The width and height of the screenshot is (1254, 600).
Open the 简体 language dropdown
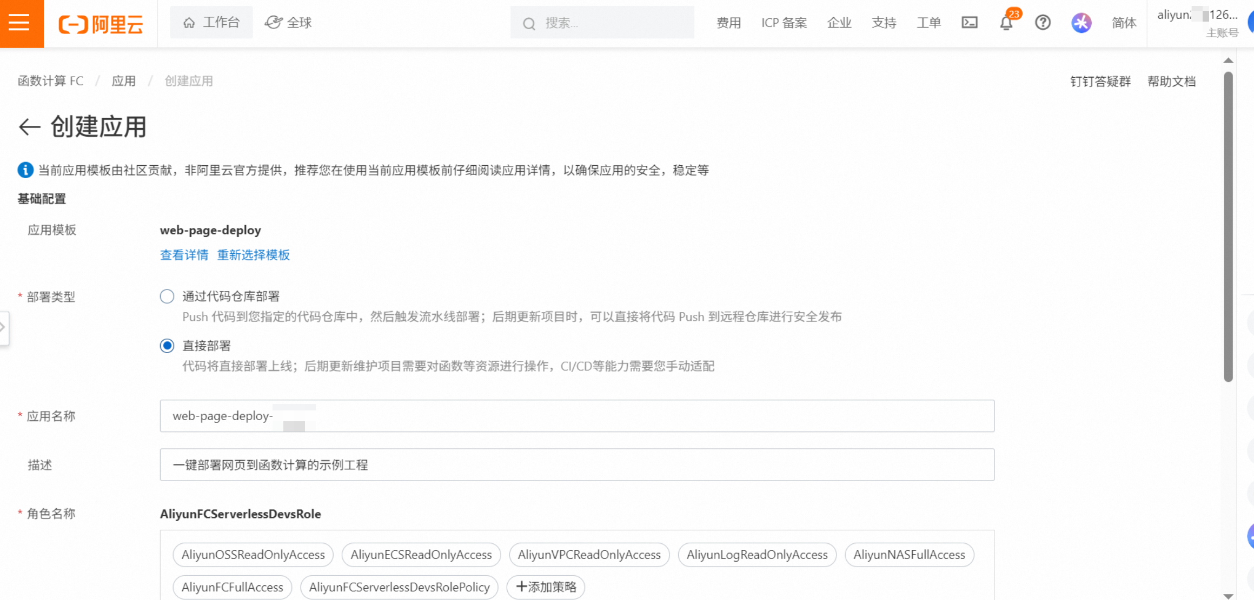1124,23
